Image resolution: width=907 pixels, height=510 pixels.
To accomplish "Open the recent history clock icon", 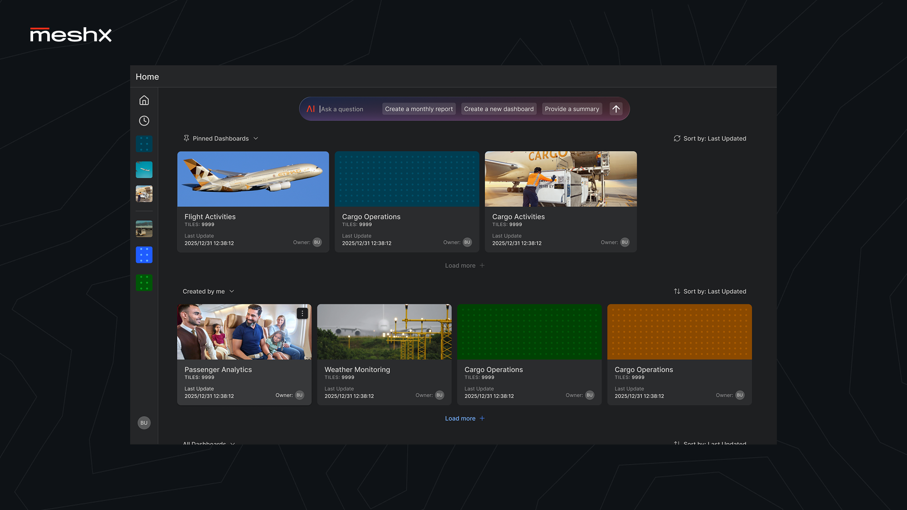I will (x=144, y=121).
